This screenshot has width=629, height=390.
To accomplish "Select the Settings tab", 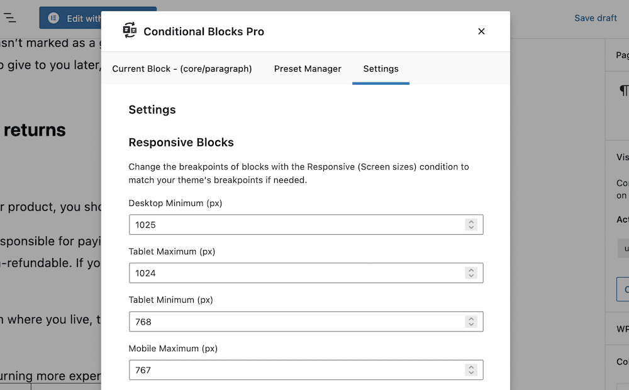I will click(x=381, y=69).
